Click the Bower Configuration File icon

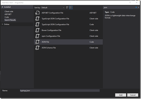[37, 30]
